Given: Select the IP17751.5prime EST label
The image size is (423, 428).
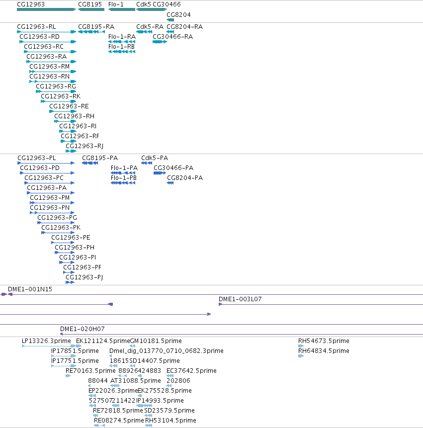Looking at the screenshot, I should (x=75, y=361).
